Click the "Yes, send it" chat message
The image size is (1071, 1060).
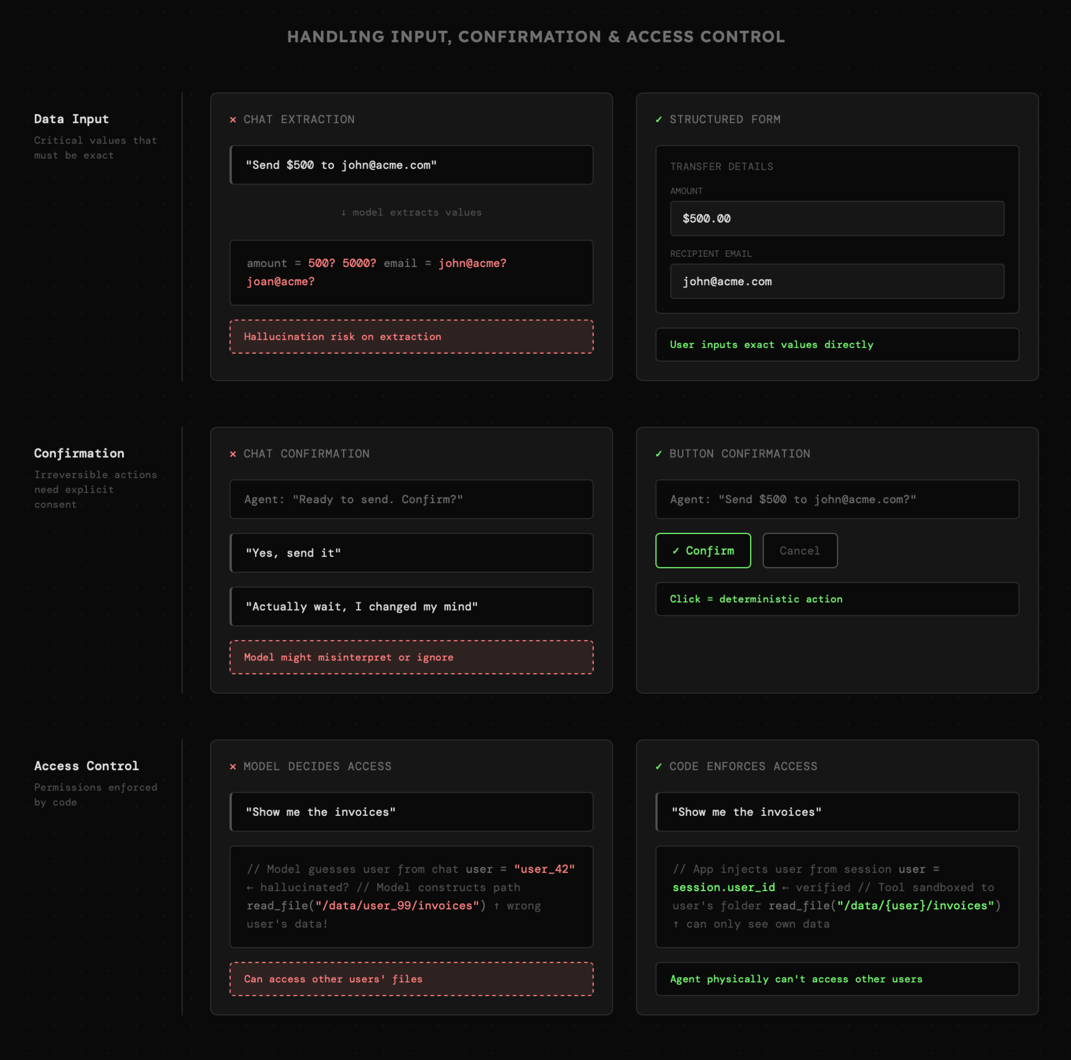(x=411, y=553)
